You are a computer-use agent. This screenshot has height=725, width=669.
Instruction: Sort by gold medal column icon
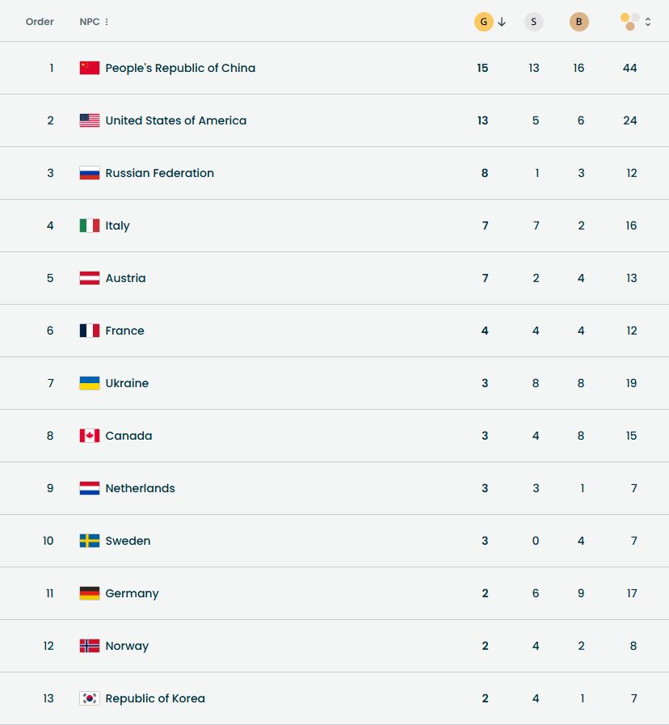pos(483,22)
